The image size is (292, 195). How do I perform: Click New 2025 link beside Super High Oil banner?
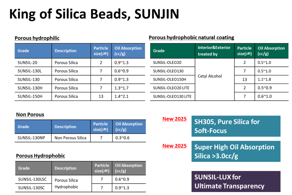[174, 146]
